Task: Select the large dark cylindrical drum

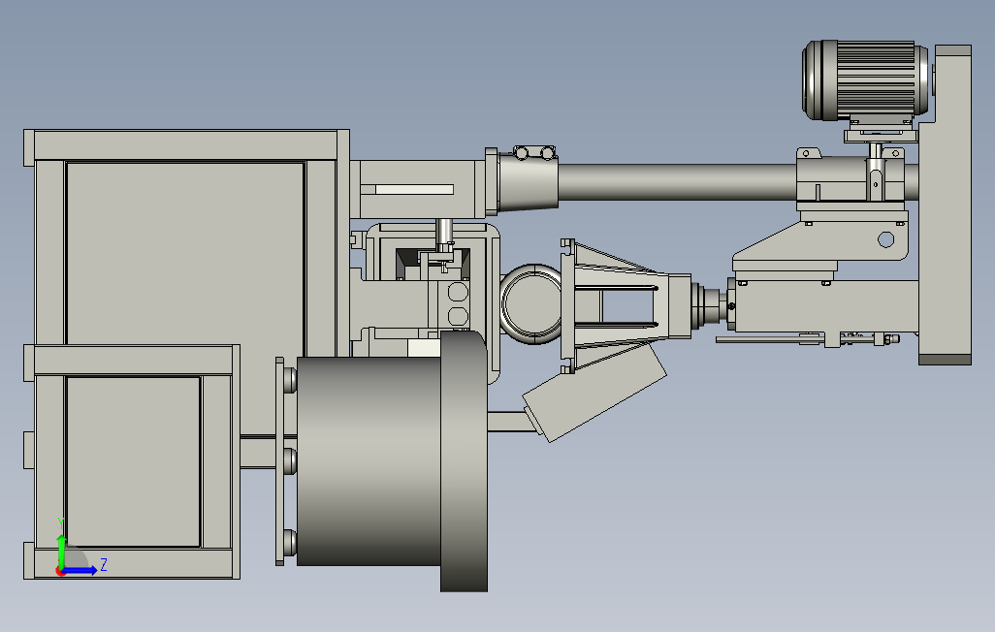Action: tap(369, 460)
